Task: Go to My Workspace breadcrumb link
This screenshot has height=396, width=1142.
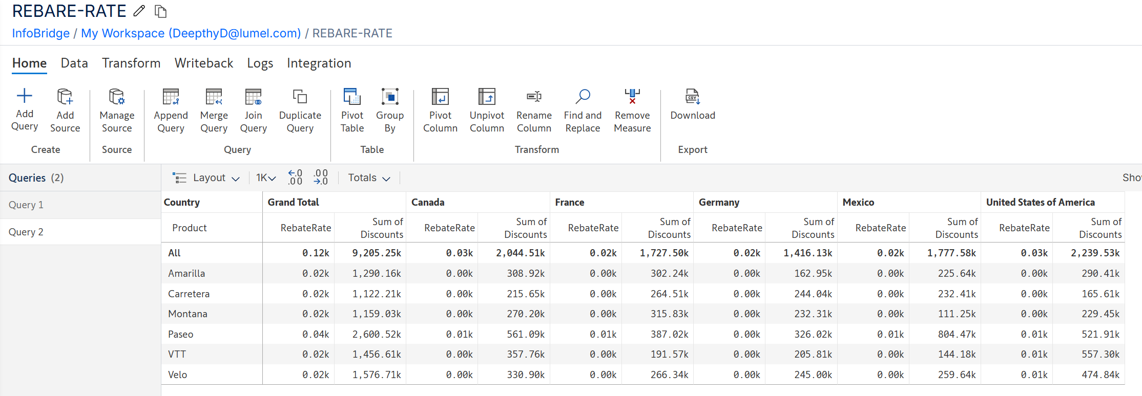Action: pos(191,33)
